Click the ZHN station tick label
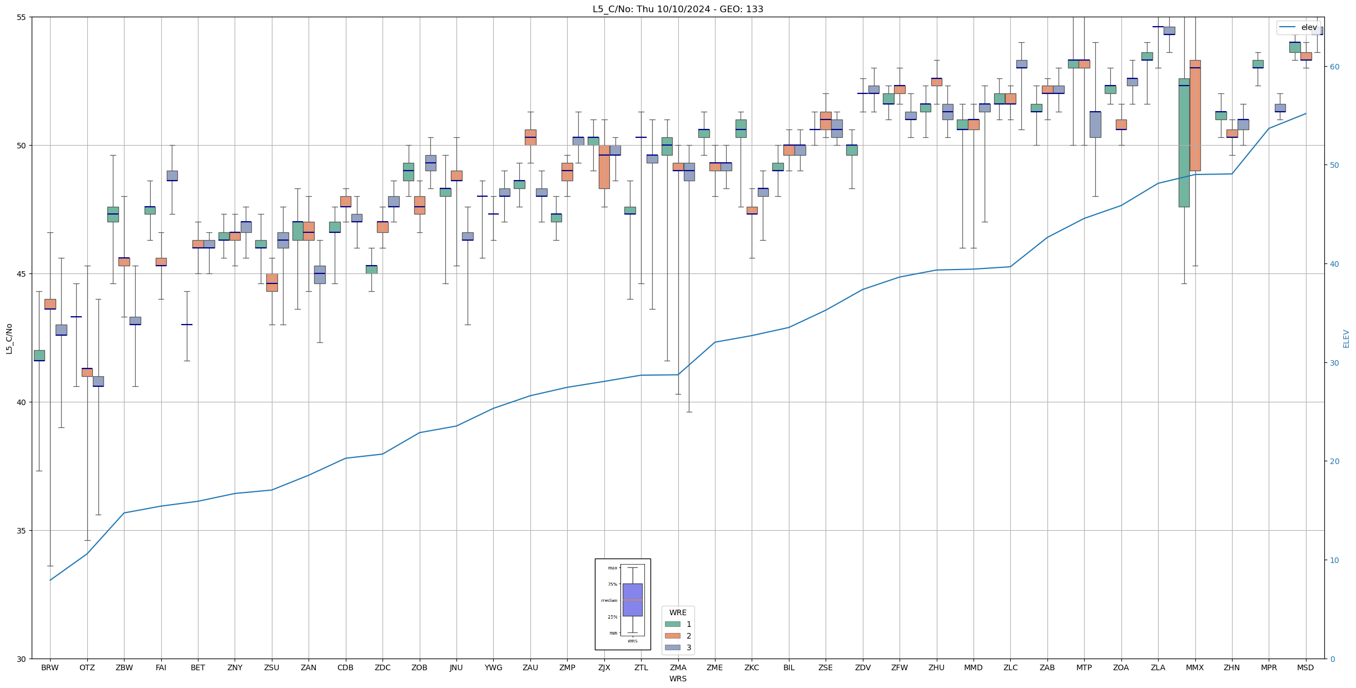 tap(1232, 667)
